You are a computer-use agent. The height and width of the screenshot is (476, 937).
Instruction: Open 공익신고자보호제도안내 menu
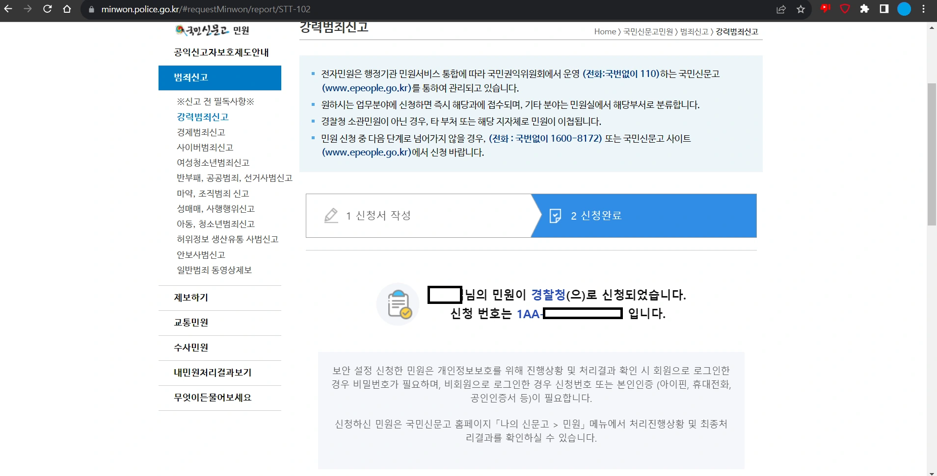tap(221, 52)
